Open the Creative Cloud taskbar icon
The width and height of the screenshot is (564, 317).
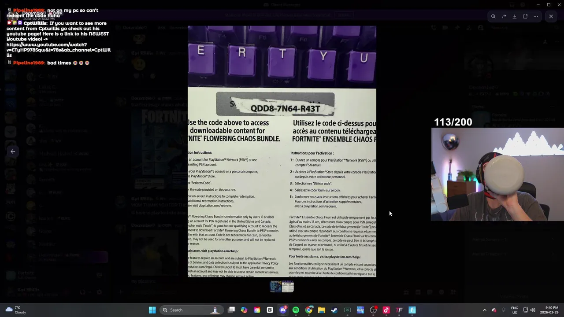[x=257, y=310]
